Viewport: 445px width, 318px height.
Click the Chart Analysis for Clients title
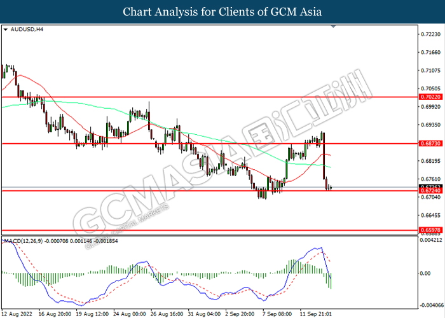coord(222,12)
